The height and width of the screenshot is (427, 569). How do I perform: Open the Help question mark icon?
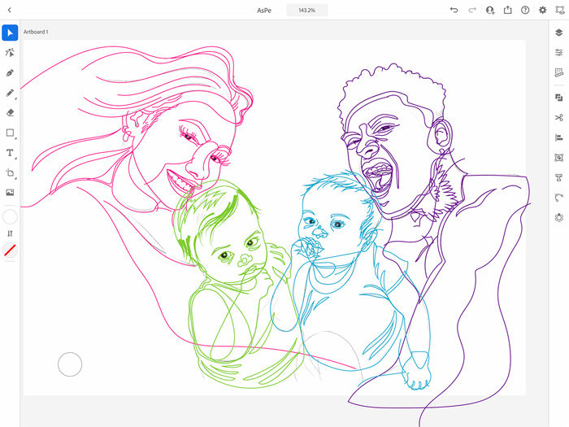525,10
